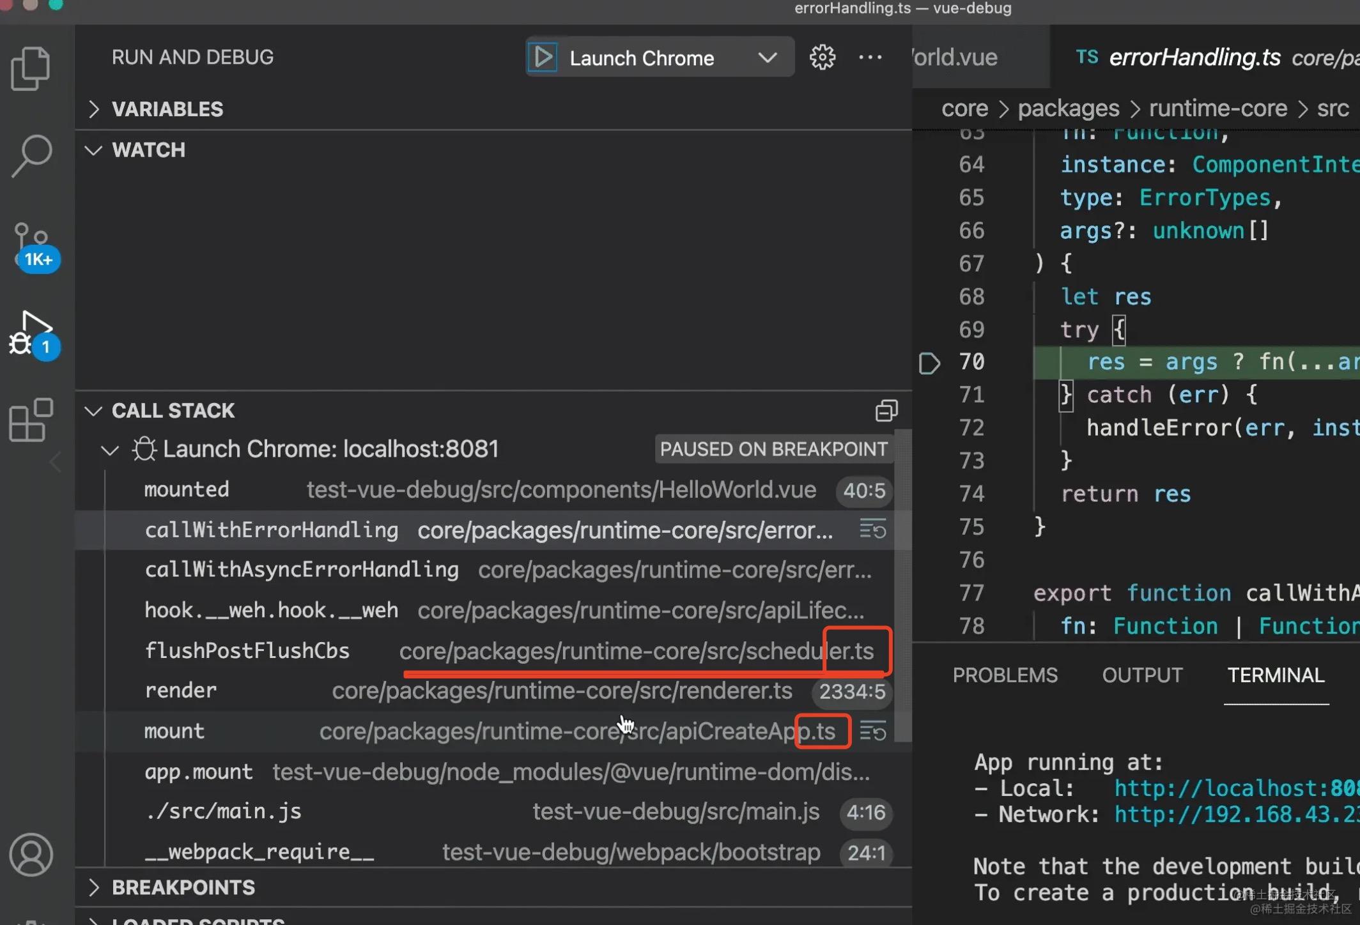Open launch.json via the gear icon
1360x925 pixels.
(822, 57)
